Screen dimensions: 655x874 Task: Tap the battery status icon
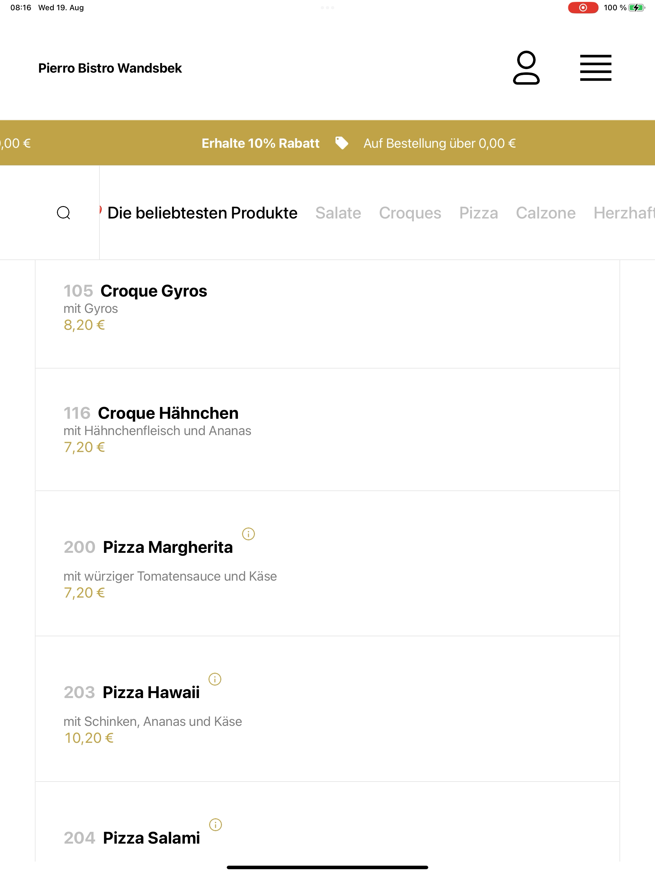pos(636,7)
